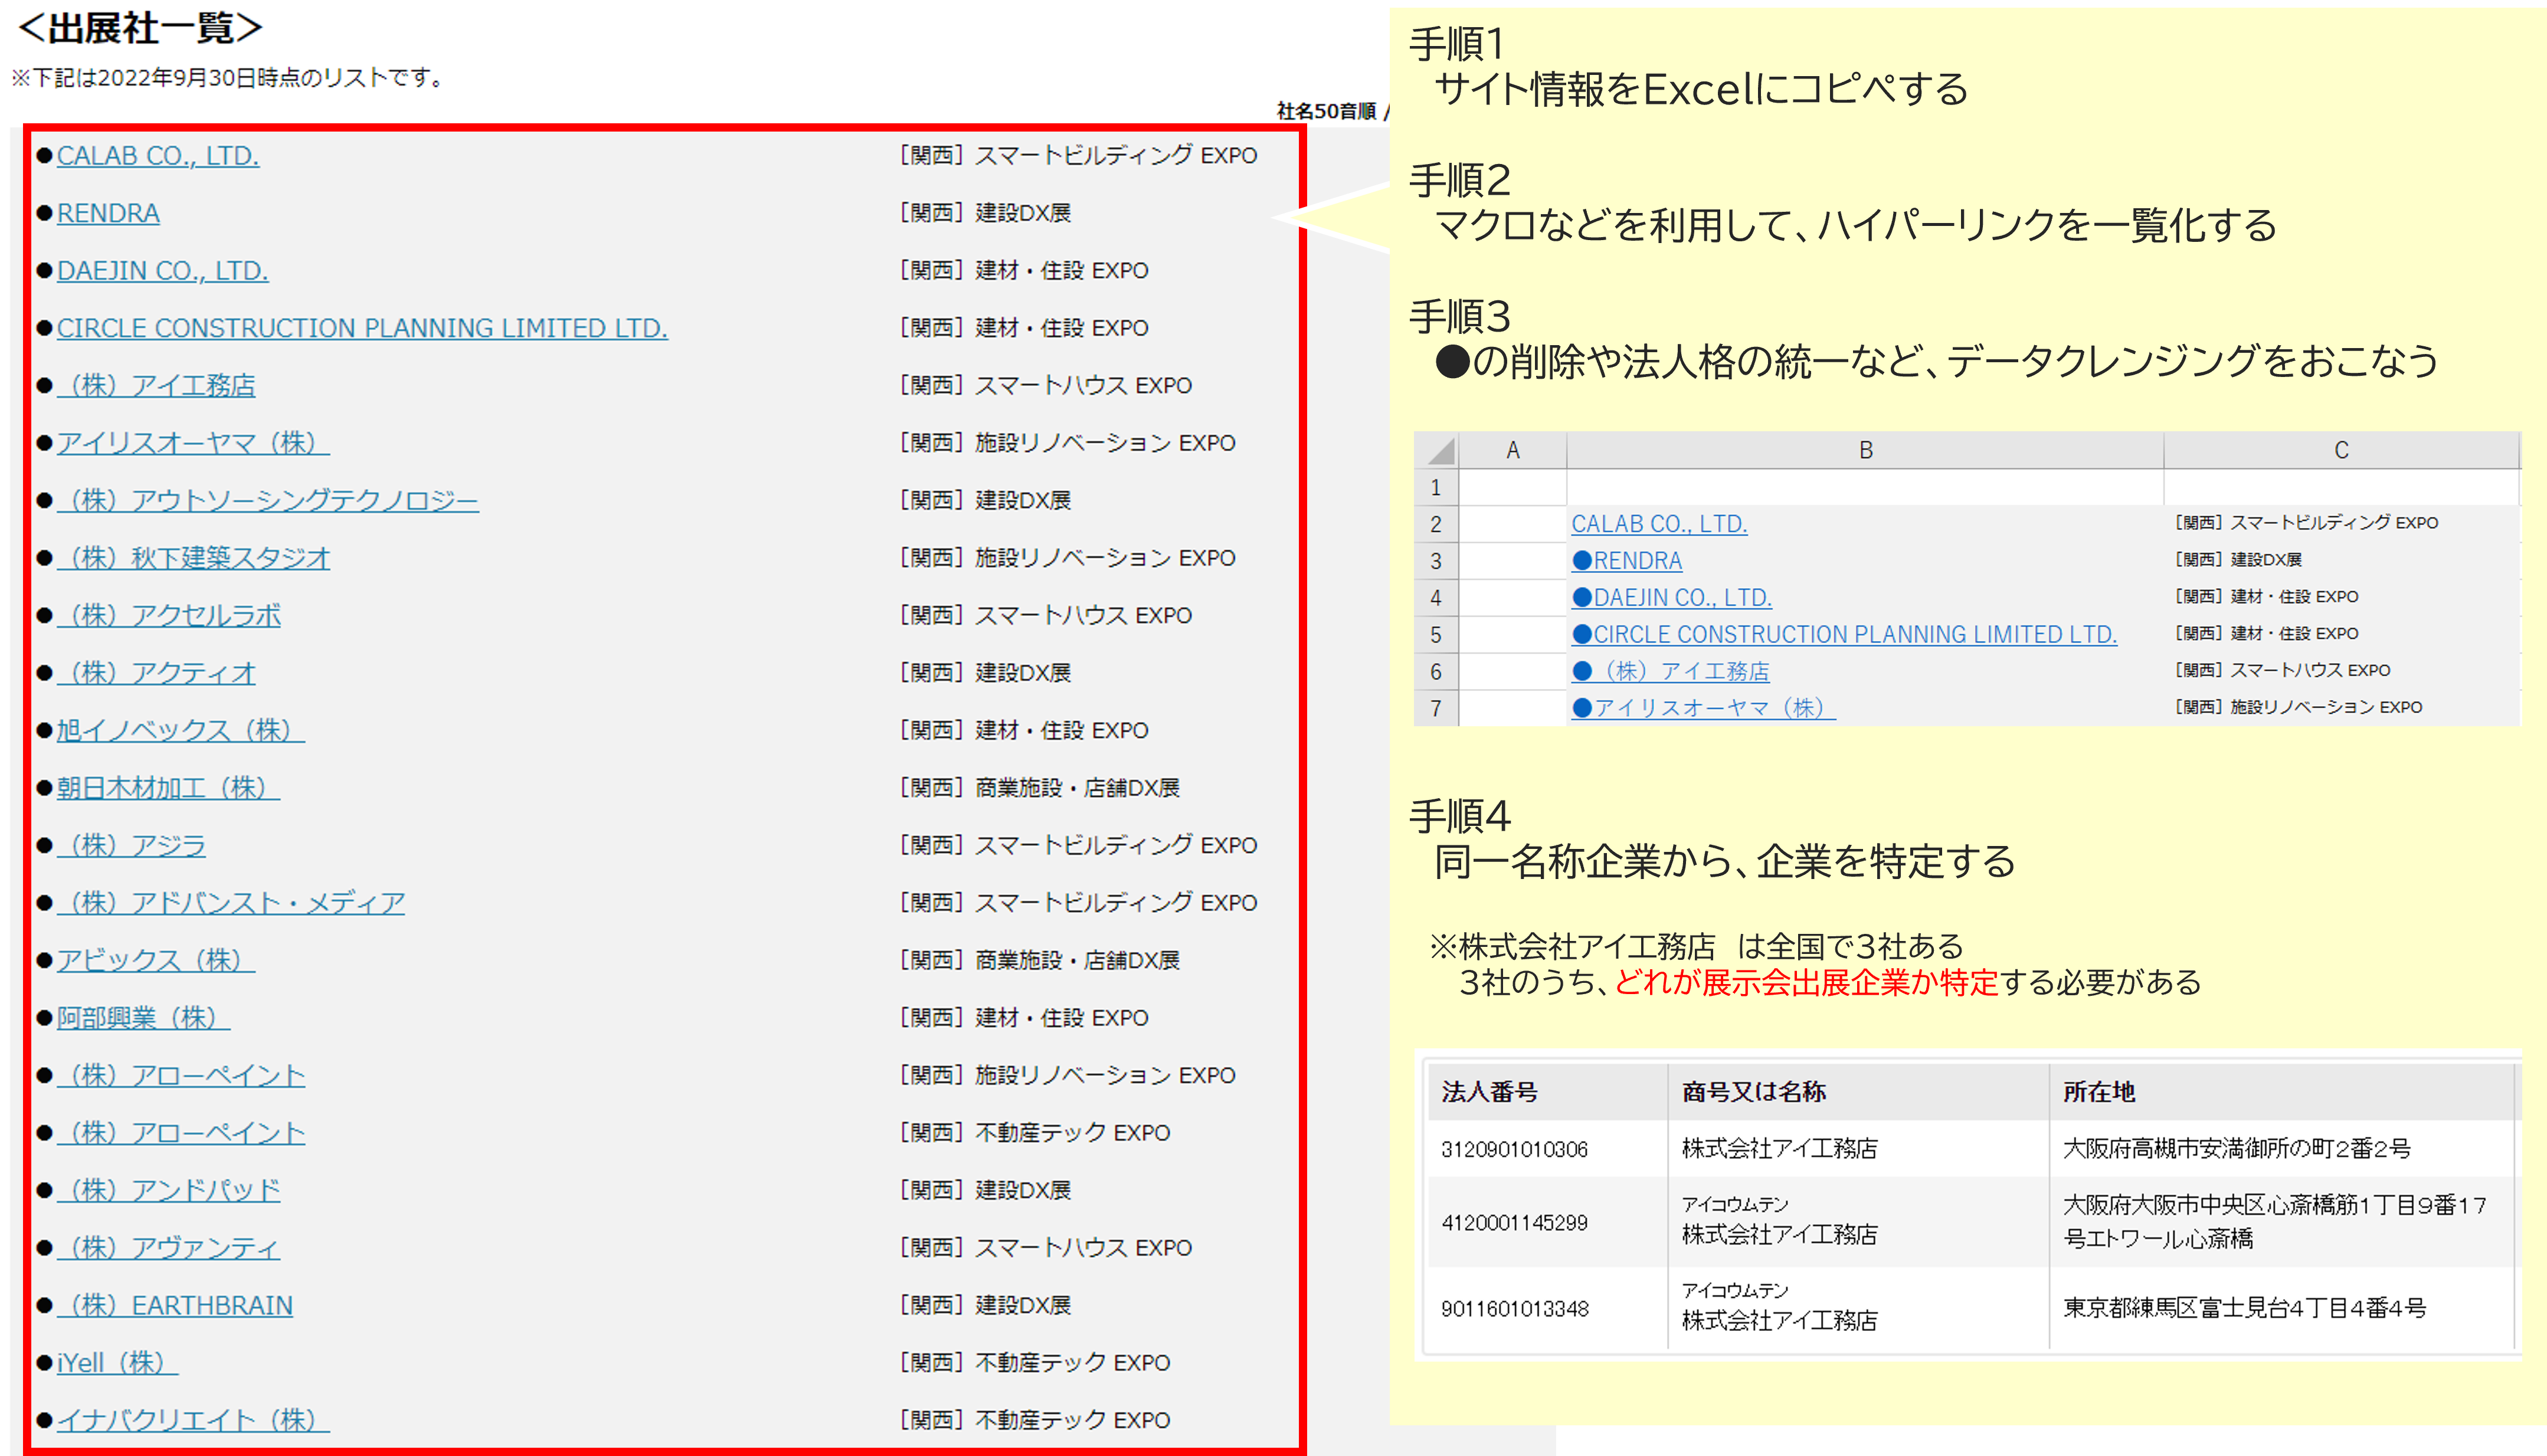This screenshot has width=2547, height=1456.
Task: Click corporate number 9011601013348
Action: click(1514, 1309)
